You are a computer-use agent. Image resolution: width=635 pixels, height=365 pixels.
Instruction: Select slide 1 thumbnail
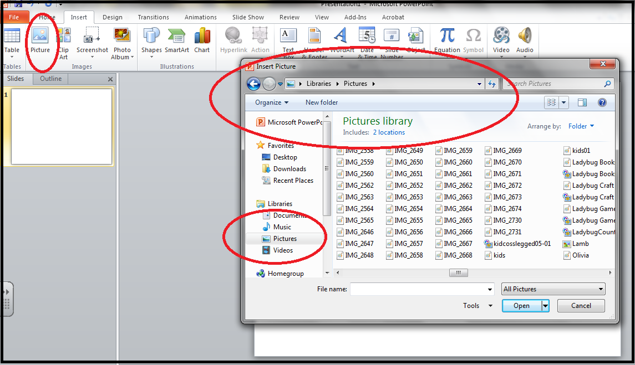tap(62, 127)
